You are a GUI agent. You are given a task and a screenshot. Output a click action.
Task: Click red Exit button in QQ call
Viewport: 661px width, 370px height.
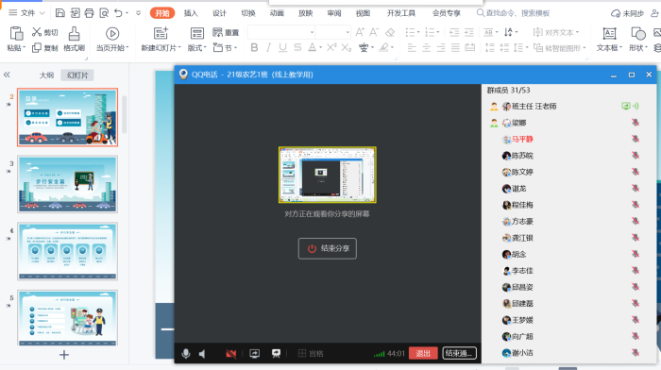coord(423,353)
